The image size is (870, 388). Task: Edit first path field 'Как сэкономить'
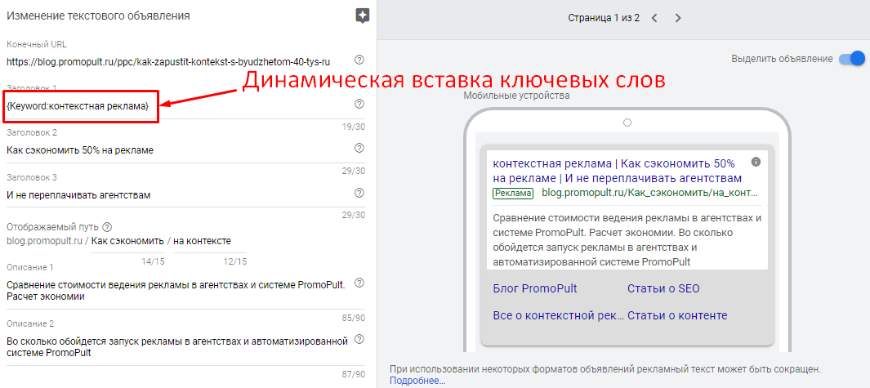127,241
